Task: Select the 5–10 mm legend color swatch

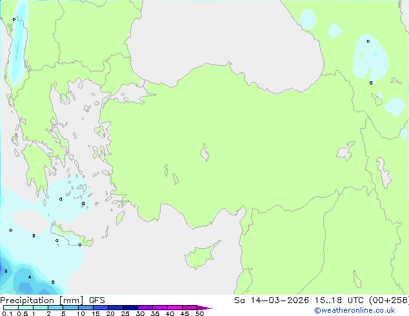Action: coord(70,308)
